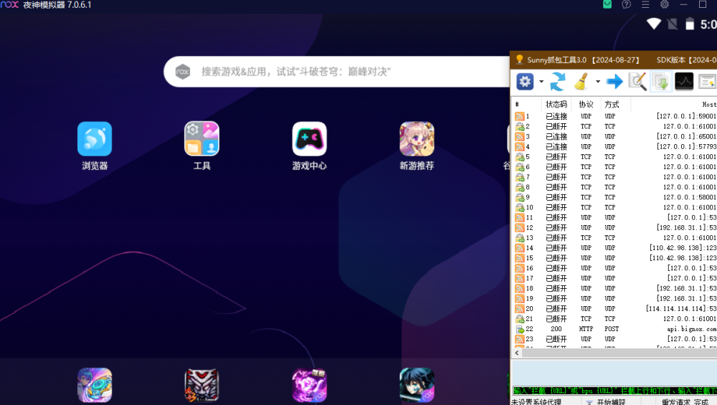The height and width of the screenshot is (405, 717).
Task: Click the 开始捕获 capture button
Action: click(x=605, y=402)
